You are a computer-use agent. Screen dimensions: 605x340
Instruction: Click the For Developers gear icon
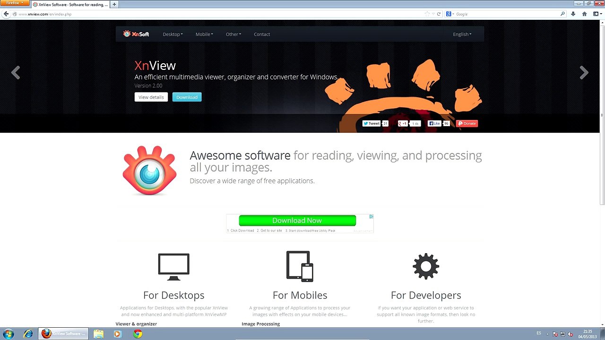426,266
